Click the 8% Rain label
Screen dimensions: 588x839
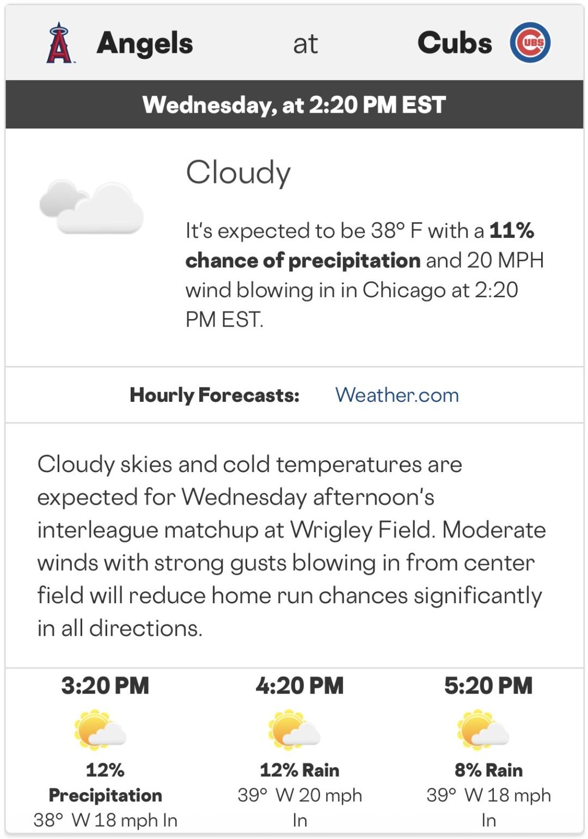488,770
